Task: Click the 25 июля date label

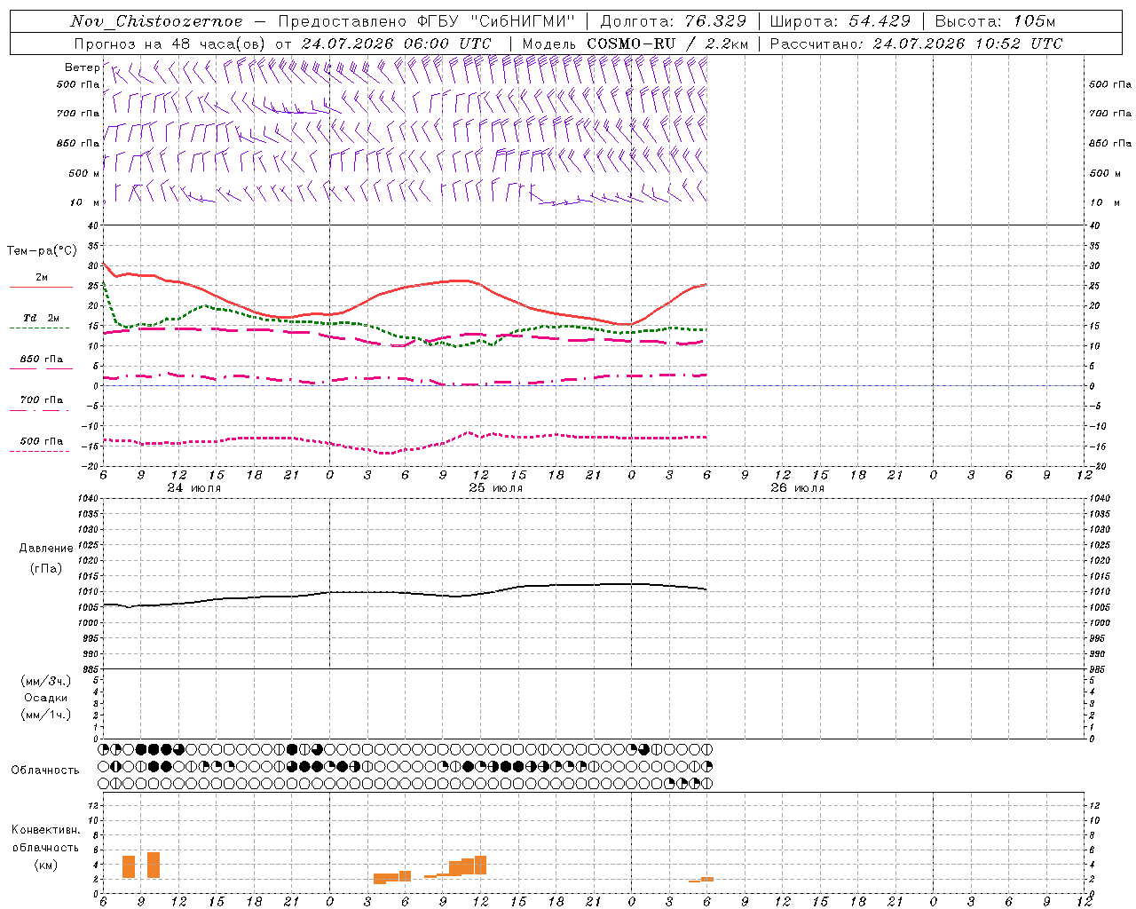Action: 496,488
